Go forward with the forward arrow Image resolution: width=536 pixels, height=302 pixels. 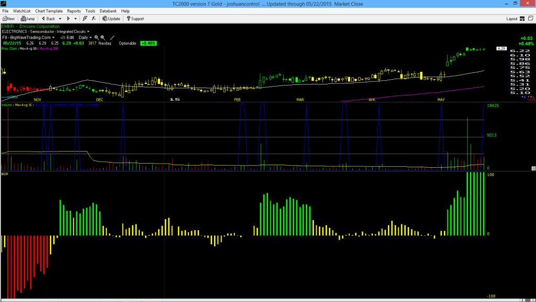pyautogui.click(x=68, y=19)
